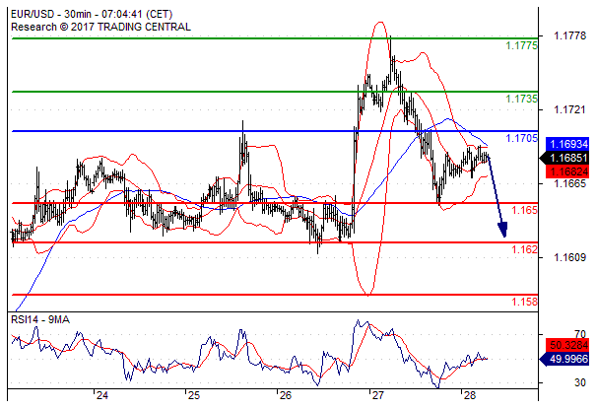Click date 27 on the time axis
This screenshot has height=409, width=596.
pyautogui.click(x=377, y=396)
